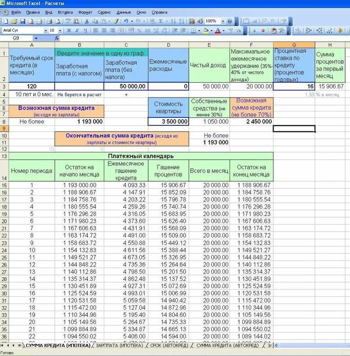Align cell text to the left
Viewport: 350px width, 356px height.
[96, 31]
